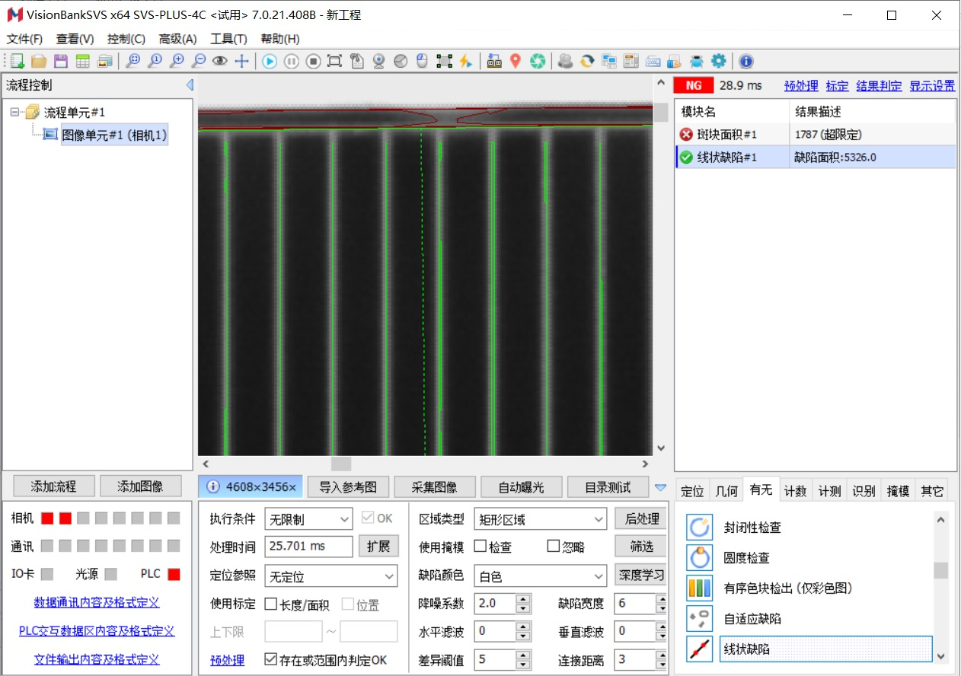Save project using the purple floppy icon
Image resolution: width=961 pixels, height=676 pixels.
click(x=61, y=62)
